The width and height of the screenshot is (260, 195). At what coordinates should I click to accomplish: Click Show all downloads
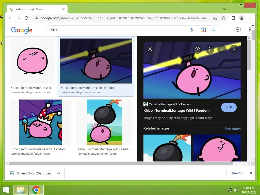tap(236, 173)
